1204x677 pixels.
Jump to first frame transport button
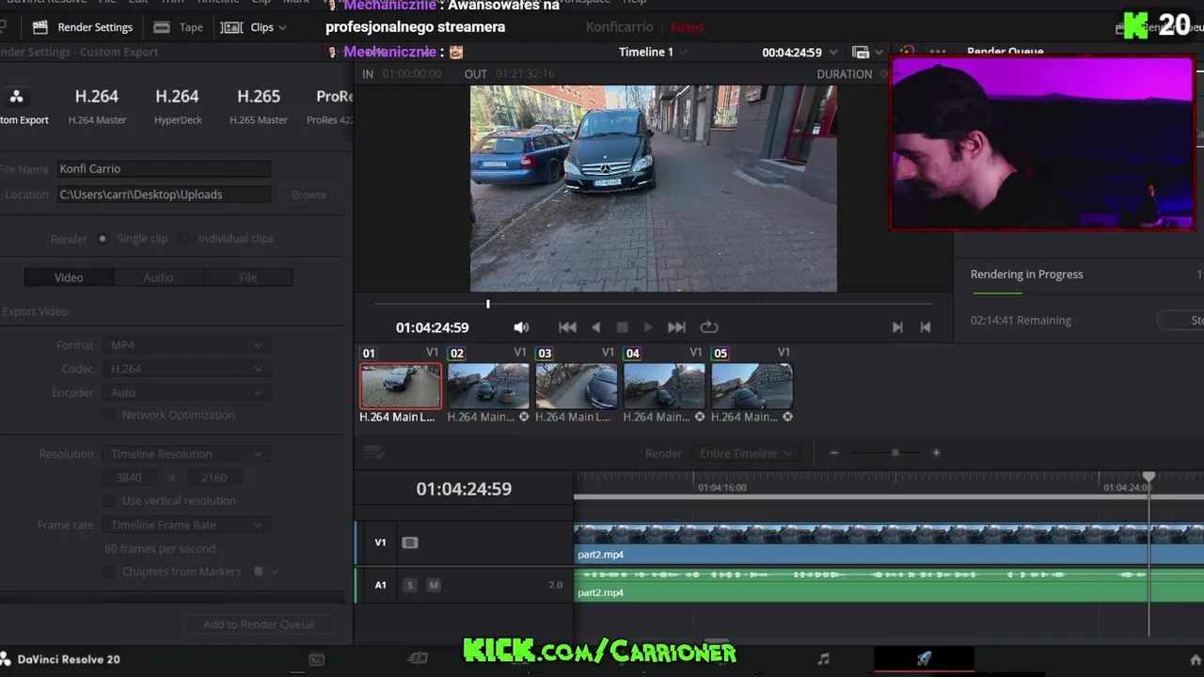coord(567,327)
